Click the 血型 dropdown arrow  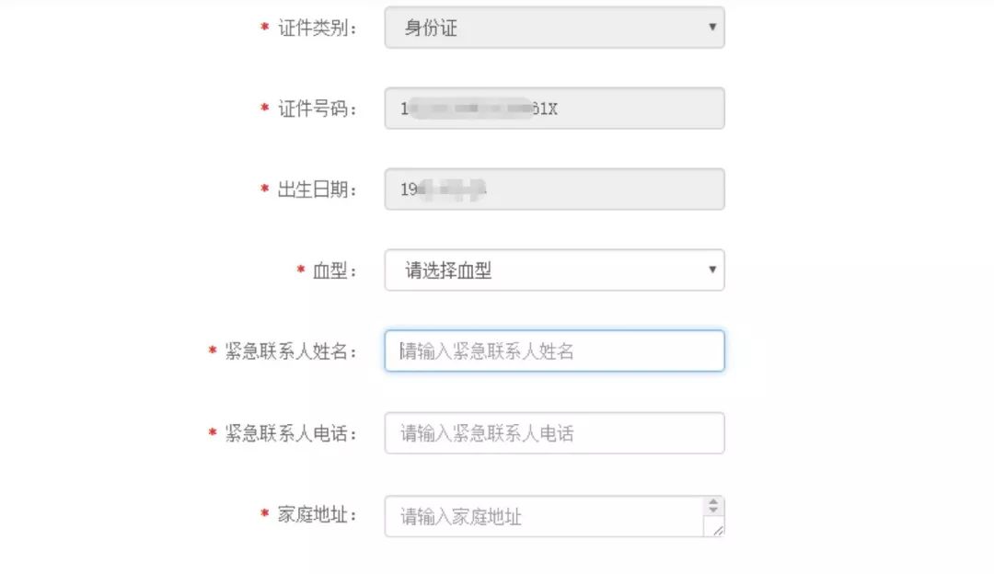click(x=711, y=270)
